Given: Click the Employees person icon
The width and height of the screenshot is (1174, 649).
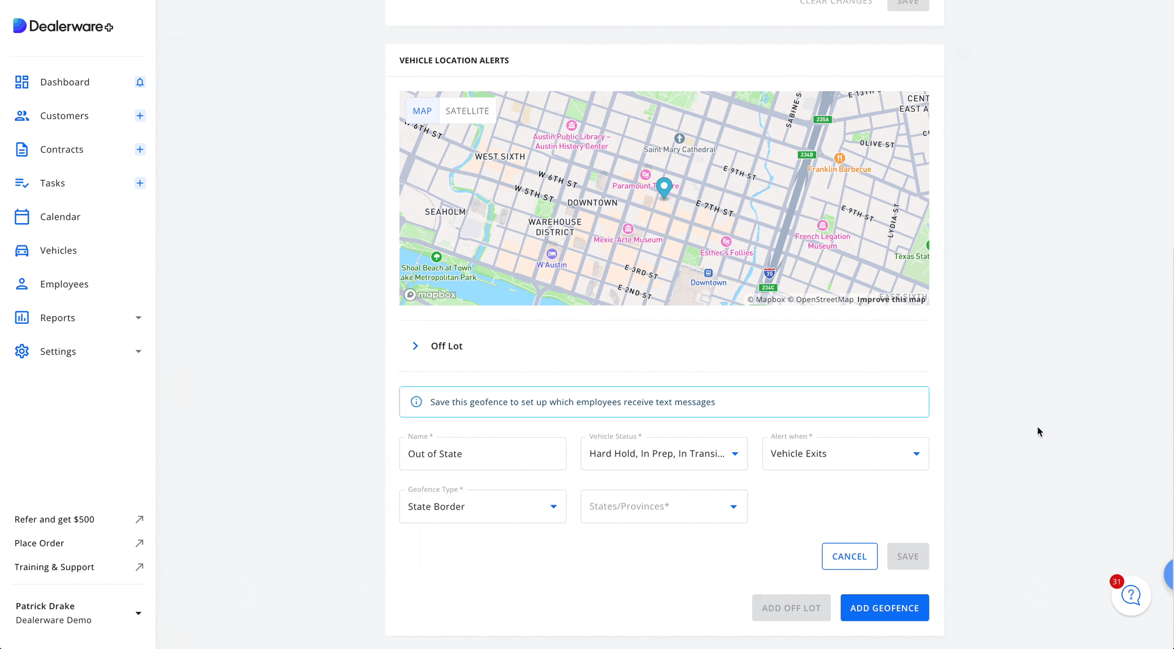Looking at the screenshot, I should [22, 284].
